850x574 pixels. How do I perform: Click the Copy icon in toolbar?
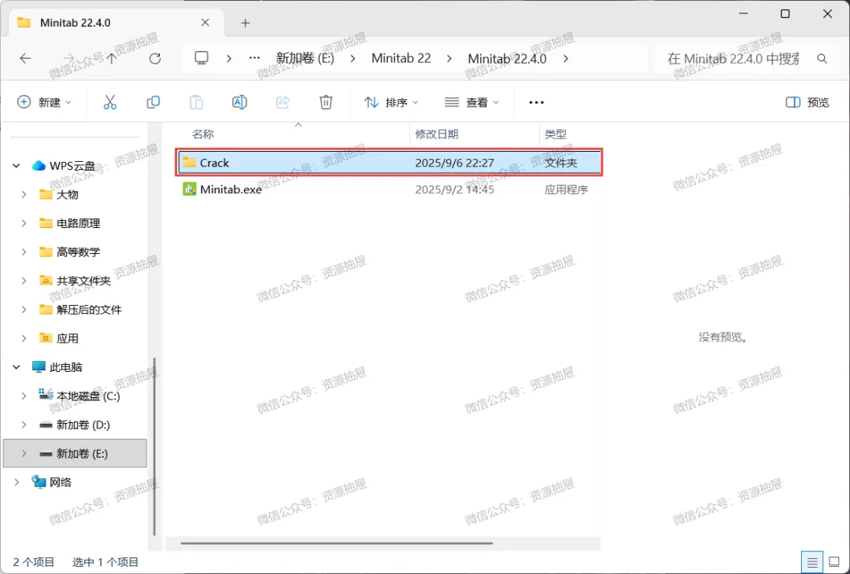point(153,102)
